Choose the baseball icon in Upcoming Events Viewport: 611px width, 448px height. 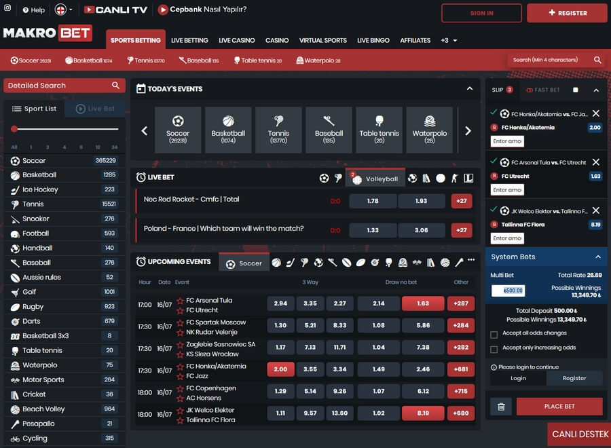click(333, 263)
